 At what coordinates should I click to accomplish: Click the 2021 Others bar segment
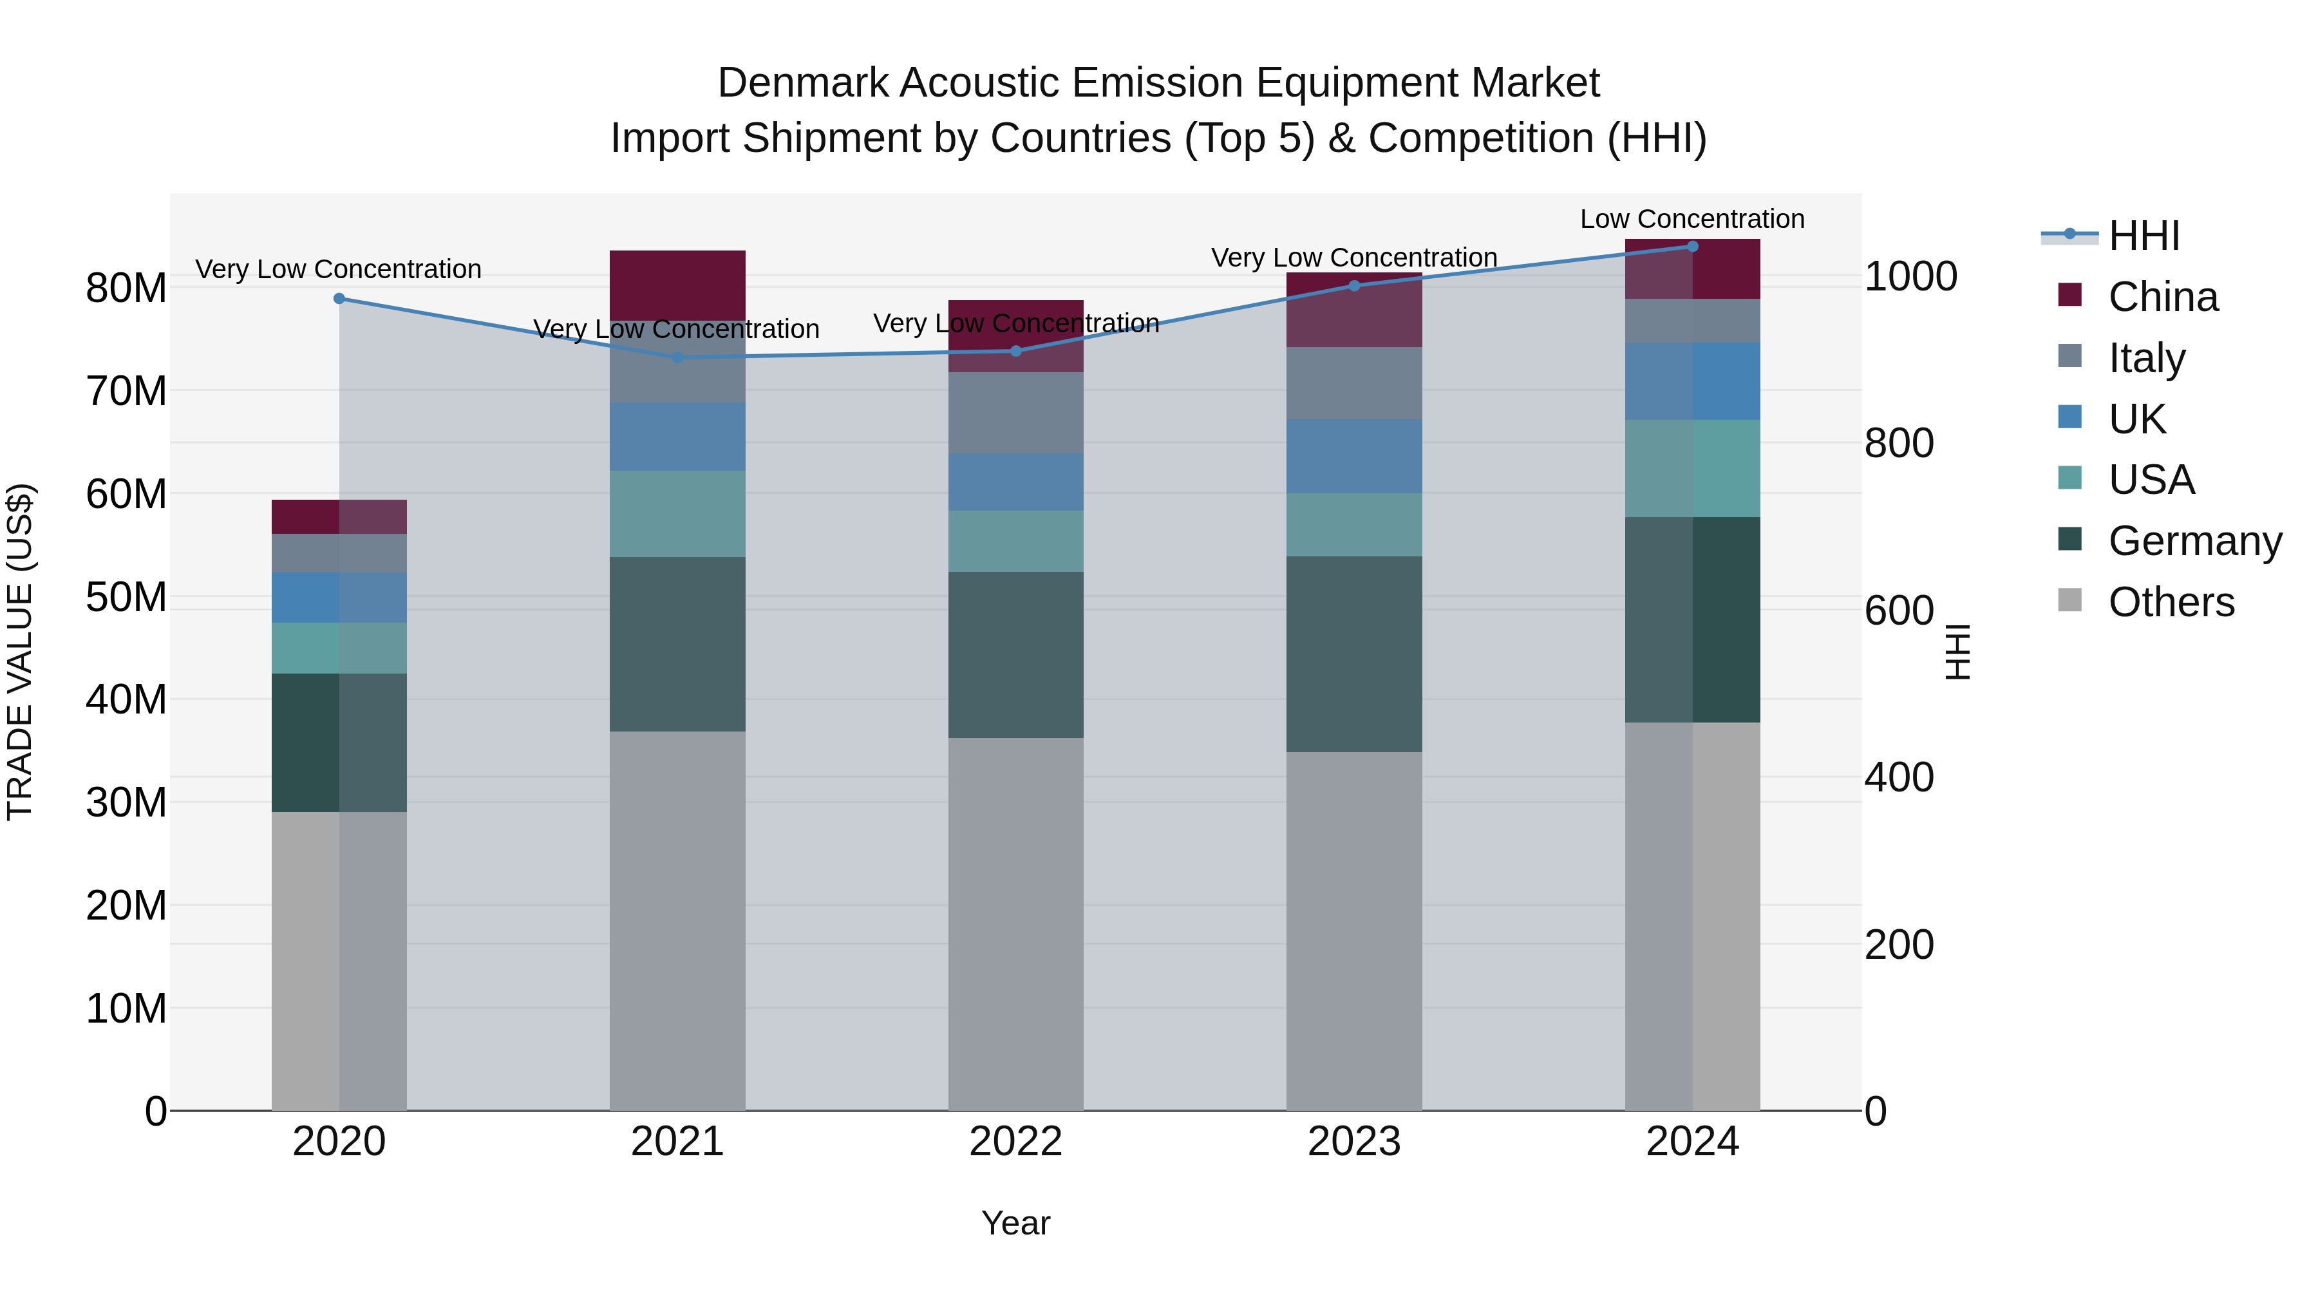pos(677,921)
